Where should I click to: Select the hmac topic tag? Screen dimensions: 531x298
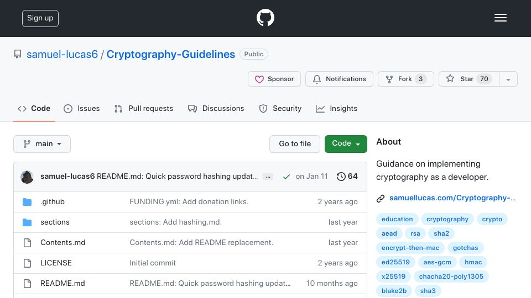473,262
